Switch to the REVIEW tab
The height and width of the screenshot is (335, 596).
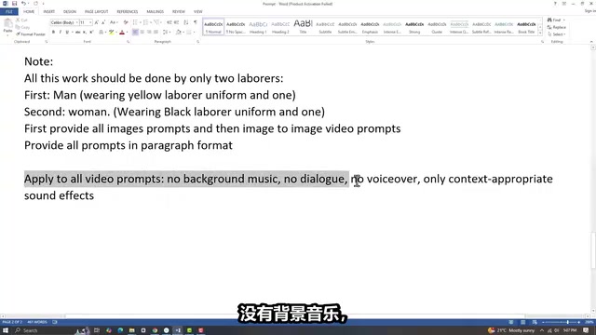click(178, 12)
